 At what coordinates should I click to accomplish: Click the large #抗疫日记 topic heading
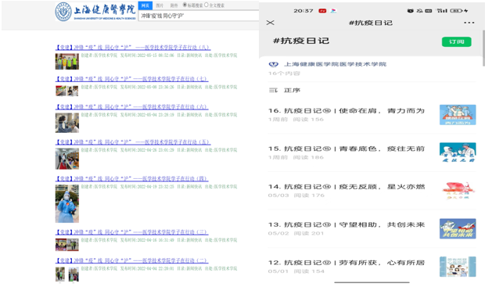(301, 41)
